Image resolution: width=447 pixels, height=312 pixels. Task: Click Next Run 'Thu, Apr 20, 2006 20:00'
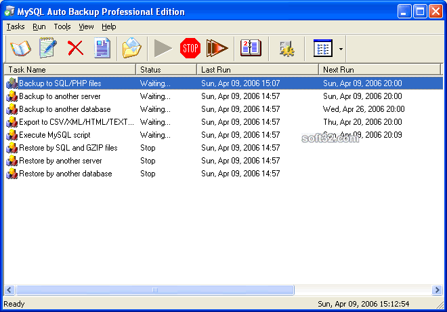coord(362,122)
